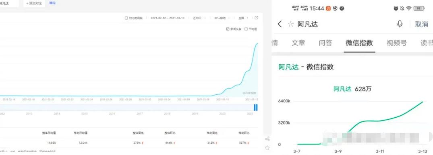433x155 pixels.
Task: Open the date range 2021-02-12 ~ 2021-03-13 picker
Action: click(x=167, y=18)
